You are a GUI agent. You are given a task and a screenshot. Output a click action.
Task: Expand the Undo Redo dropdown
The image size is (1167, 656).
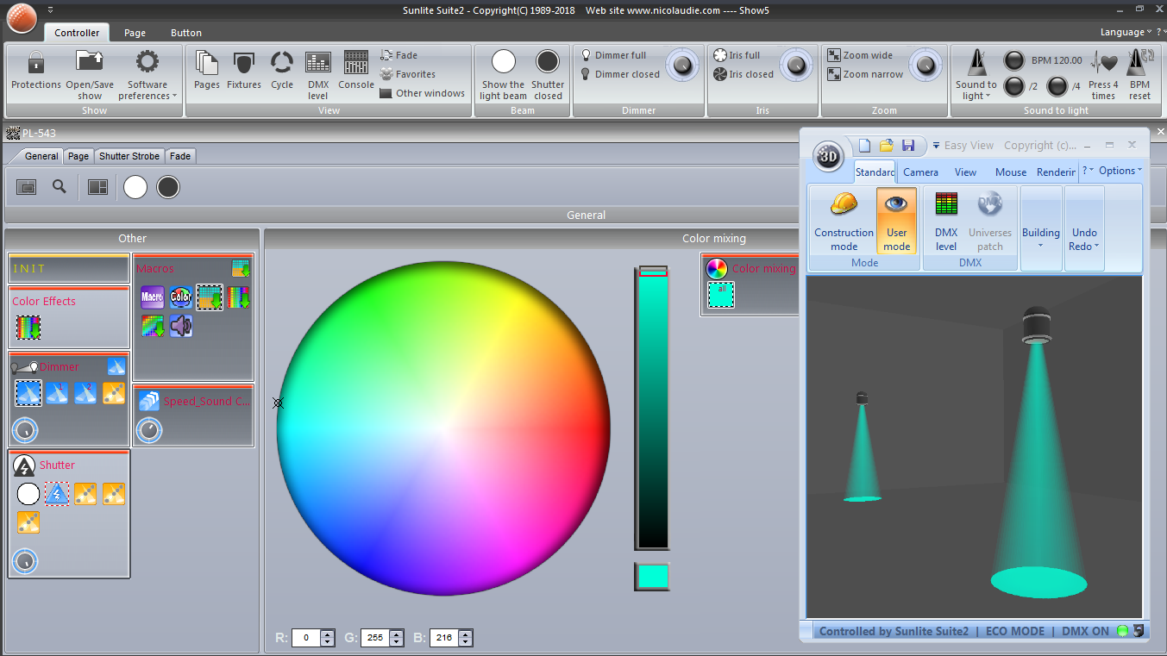click(x=1084, y=230)
